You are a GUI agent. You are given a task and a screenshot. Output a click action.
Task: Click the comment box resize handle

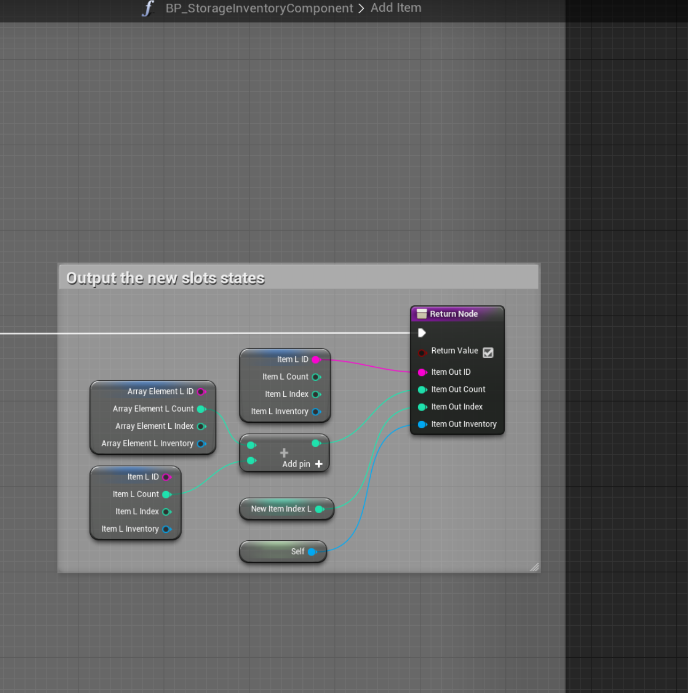pyautogui.click(x=534, y=567)
